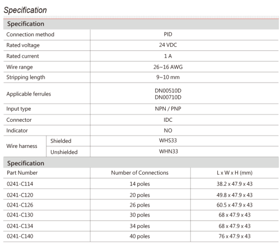Select dimensions 38.2 x 47.9 x 43
The width and height of the screenshot is (280, 249).
click(x=235, y=184)
